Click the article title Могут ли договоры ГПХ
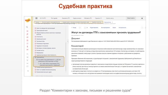 (x=106, y=32)
